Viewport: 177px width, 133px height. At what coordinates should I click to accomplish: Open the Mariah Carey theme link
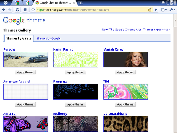pyautogui.click(x=113, y=49)
